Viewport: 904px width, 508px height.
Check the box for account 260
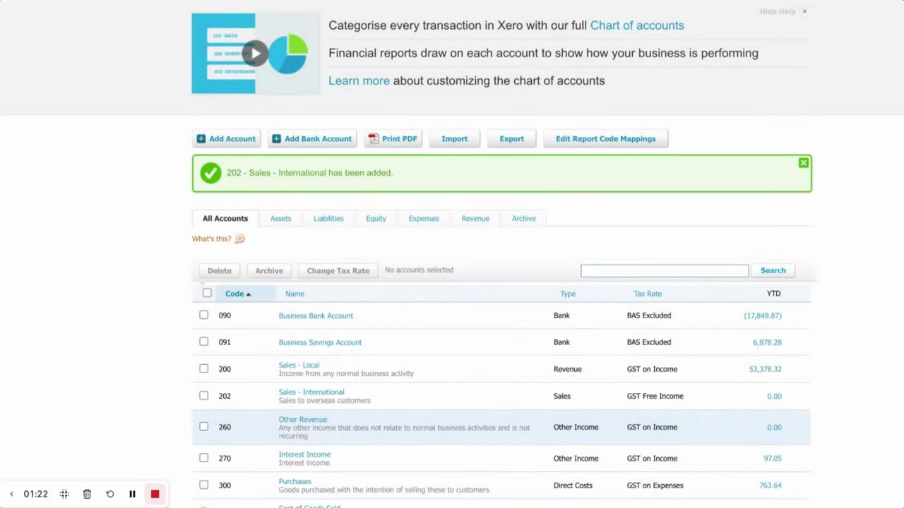tap(204, 426)
